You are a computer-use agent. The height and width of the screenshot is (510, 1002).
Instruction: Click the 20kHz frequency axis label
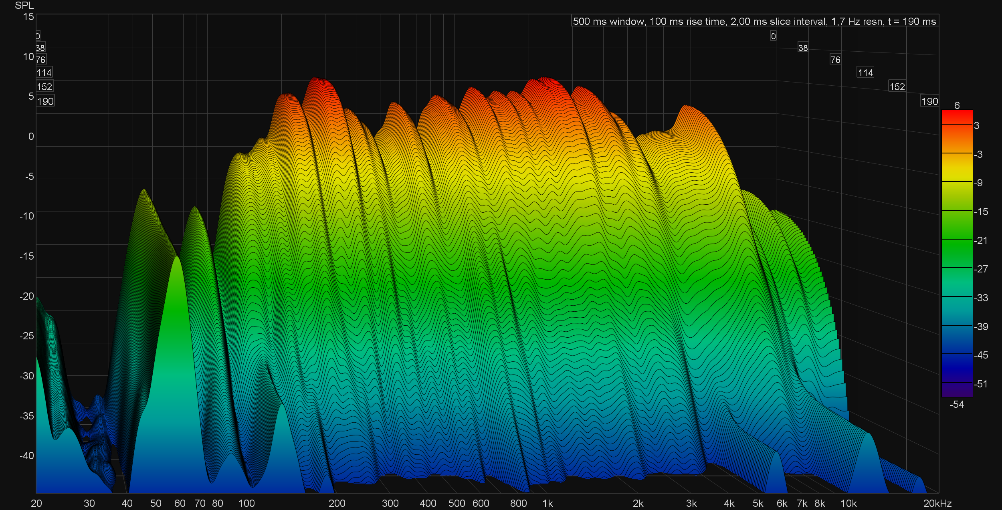(x=937, y=503)
